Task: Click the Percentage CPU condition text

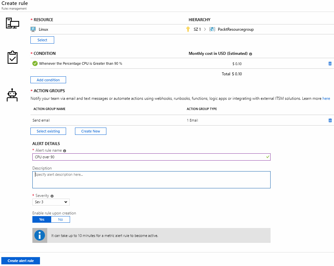Action: [81, 63]
